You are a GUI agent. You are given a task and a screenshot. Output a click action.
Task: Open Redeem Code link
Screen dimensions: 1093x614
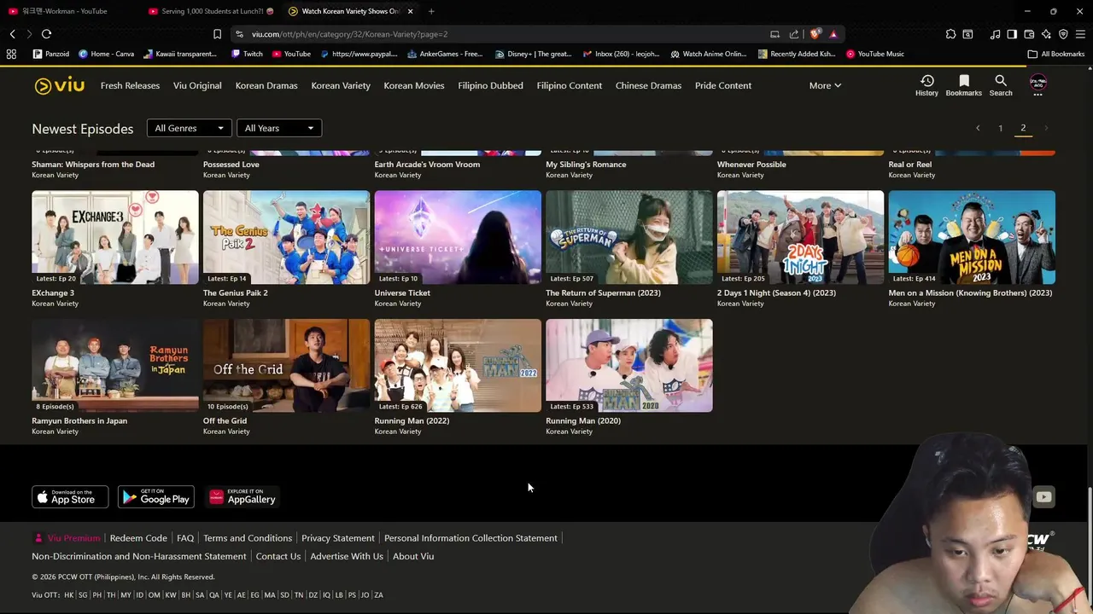tap(138, 538)
